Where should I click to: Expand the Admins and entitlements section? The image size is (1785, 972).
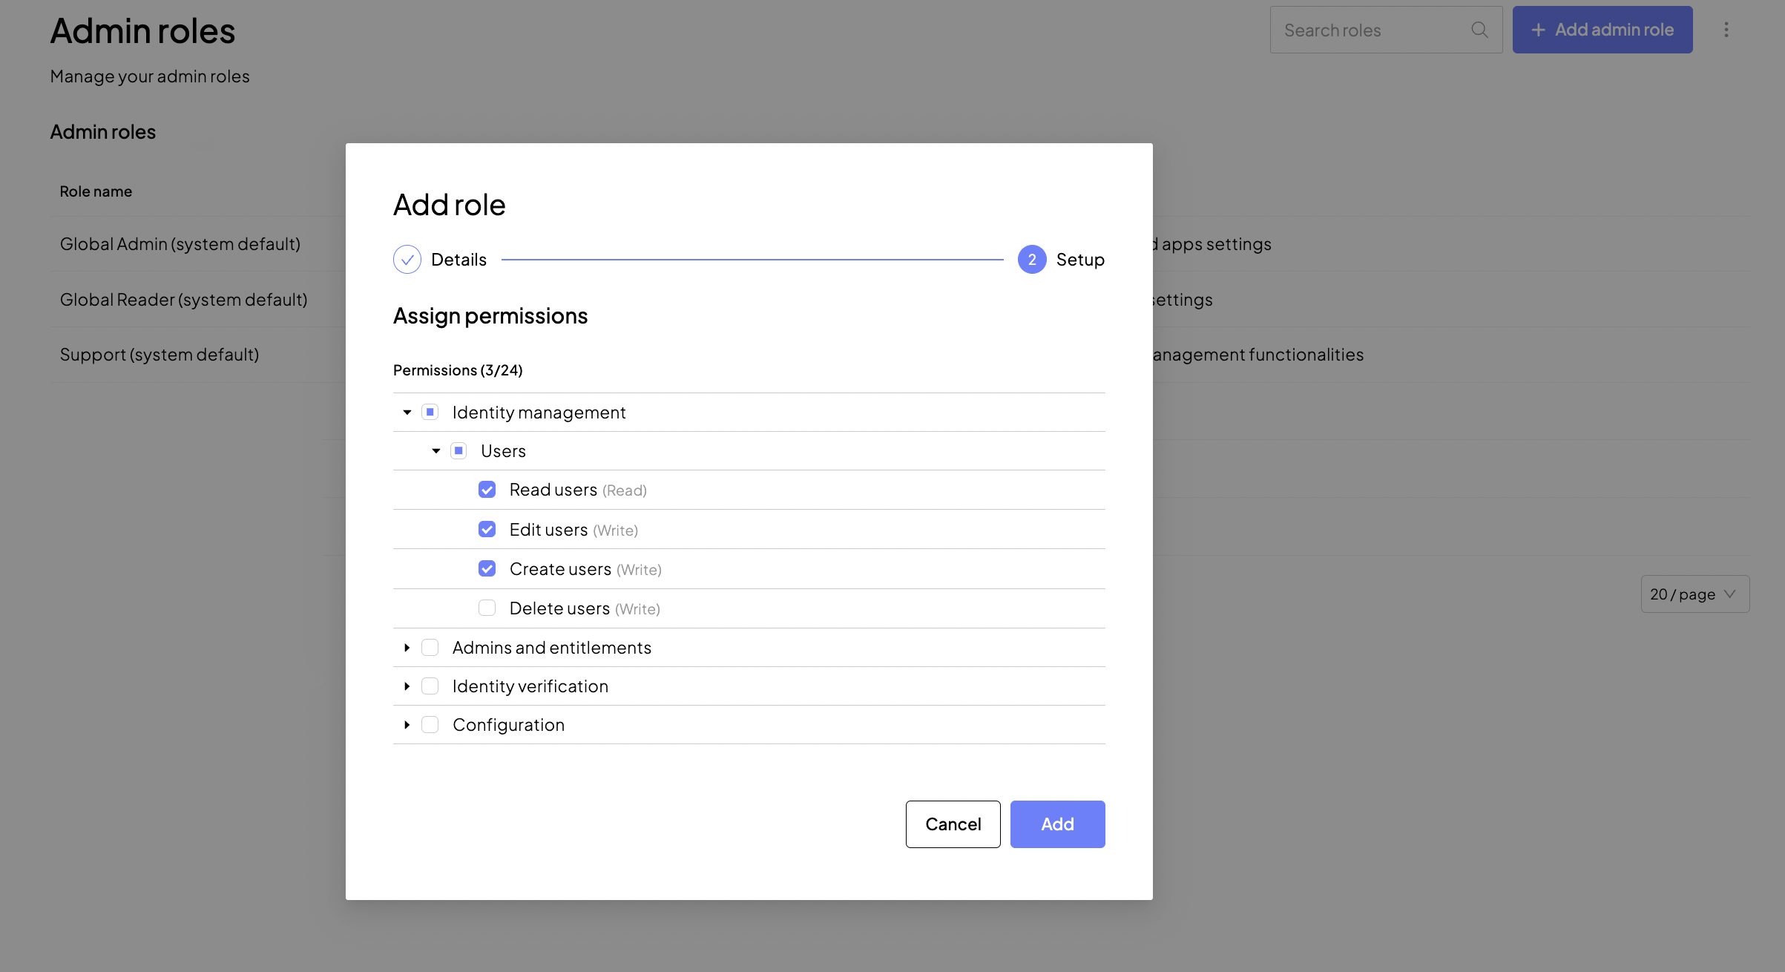click(407, 648)
